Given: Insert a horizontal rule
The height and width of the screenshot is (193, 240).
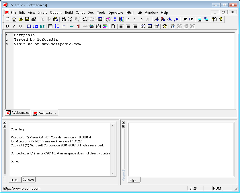Looking at the screenshot, I should coord(85,26).
